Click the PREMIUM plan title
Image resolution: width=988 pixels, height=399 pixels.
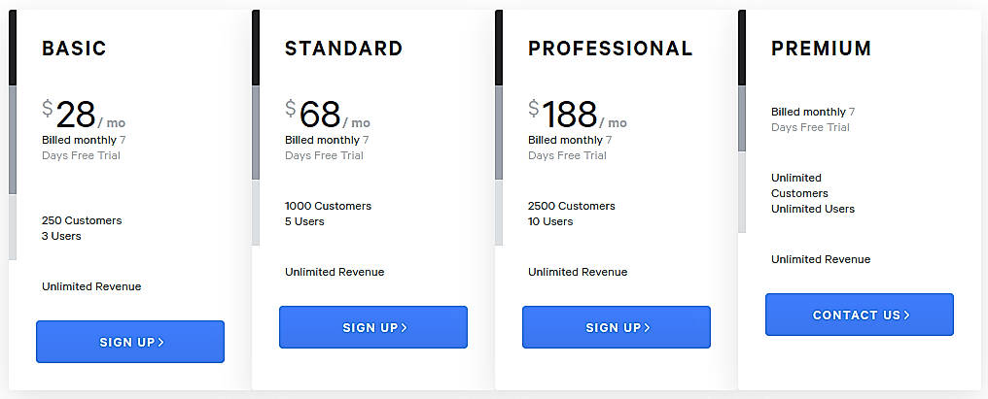click(821, 49)
